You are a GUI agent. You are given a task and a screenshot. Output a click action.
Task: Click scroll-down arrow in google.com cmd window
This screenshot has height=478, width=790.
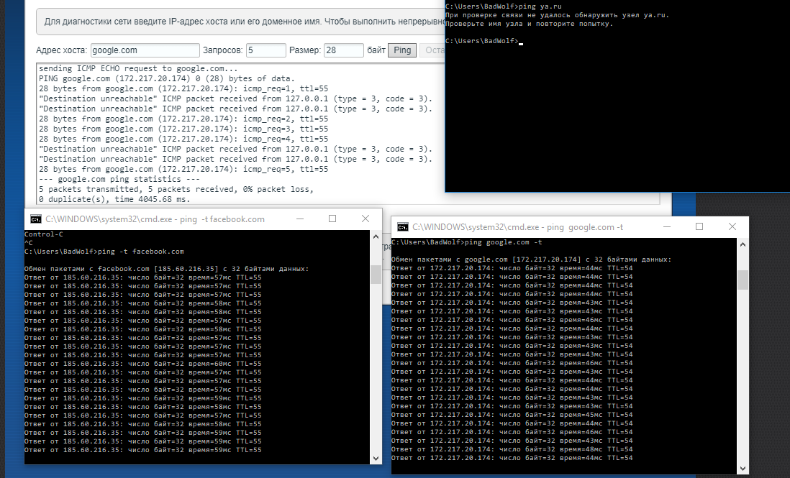[743, 468]
